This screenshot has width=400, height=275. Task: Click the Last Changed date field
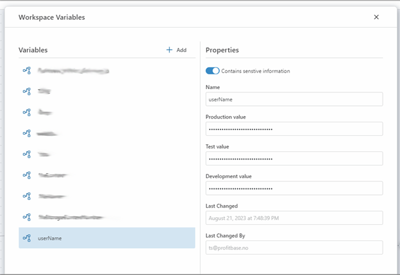pyautogui.click(x=294, y=218)
